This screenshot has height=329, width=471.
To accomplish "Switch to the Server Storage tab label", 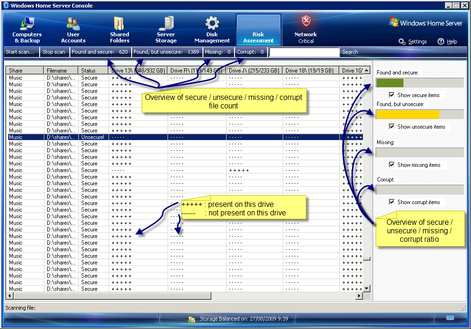I will coord(166,38).
